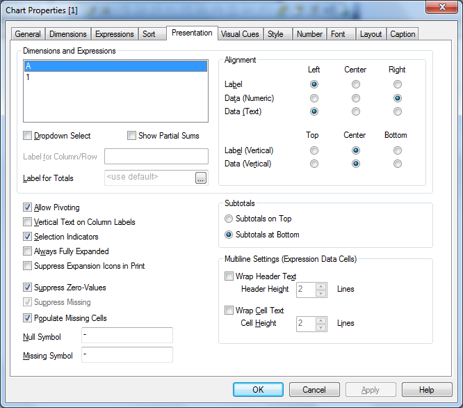Screen dimensions: 463x408
Task: Increase Header Height with up arrow
Action: [x=320, y=286]
